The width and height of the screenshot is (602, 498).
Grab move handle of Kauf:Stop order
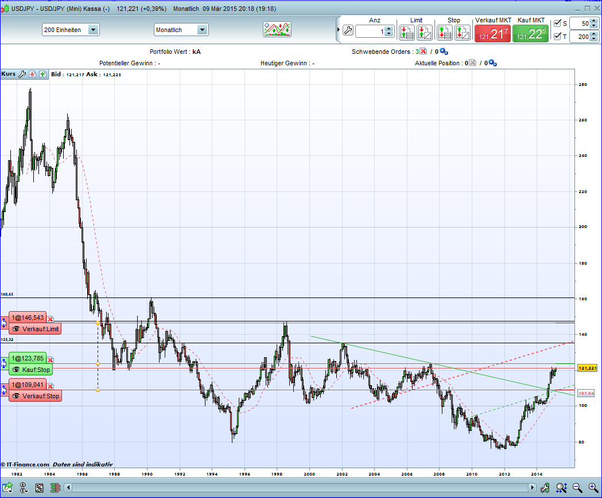click(x=4, y=363)
